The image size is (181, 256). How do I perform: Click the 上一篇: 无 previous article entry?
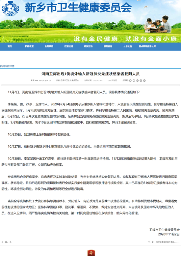[x=7, y=242]
